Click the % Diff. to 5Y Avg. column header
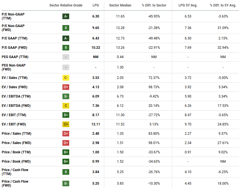 click(223, 5)
